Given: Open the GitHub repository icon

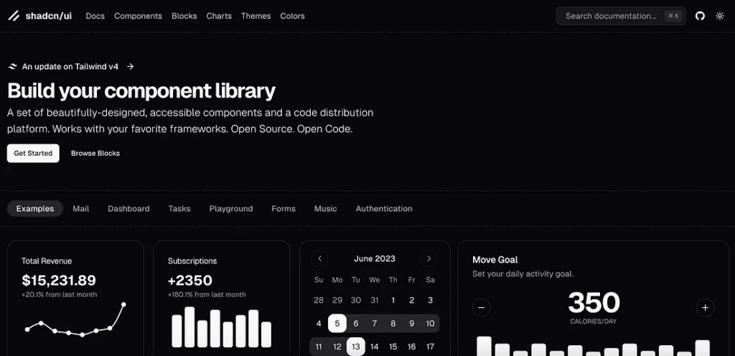Looking at the screenshot, I should [700, 16].
